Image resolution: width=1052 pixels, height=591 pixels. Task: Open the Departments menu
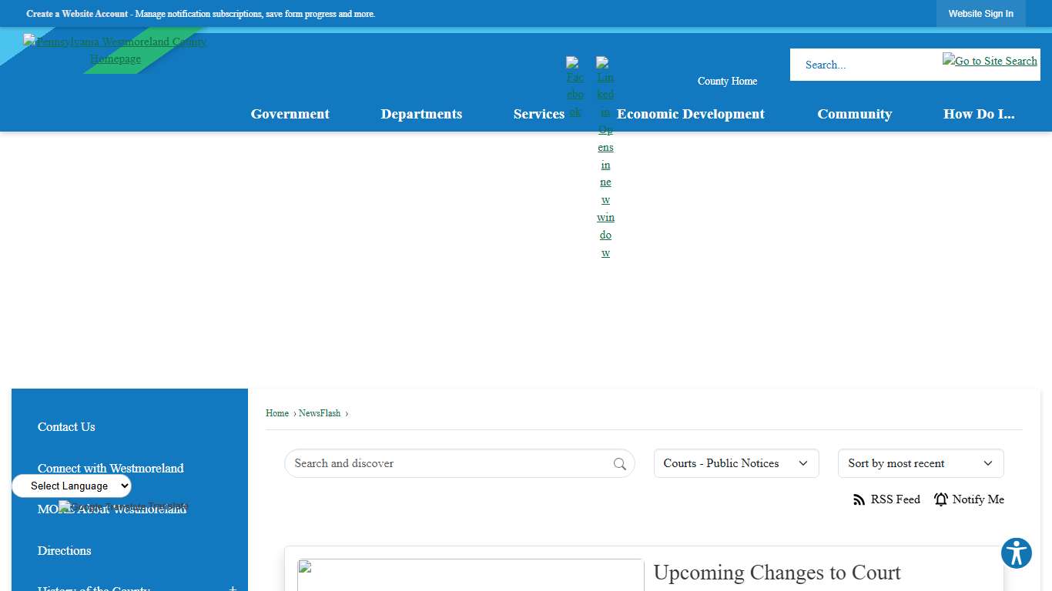pos(421,114)
